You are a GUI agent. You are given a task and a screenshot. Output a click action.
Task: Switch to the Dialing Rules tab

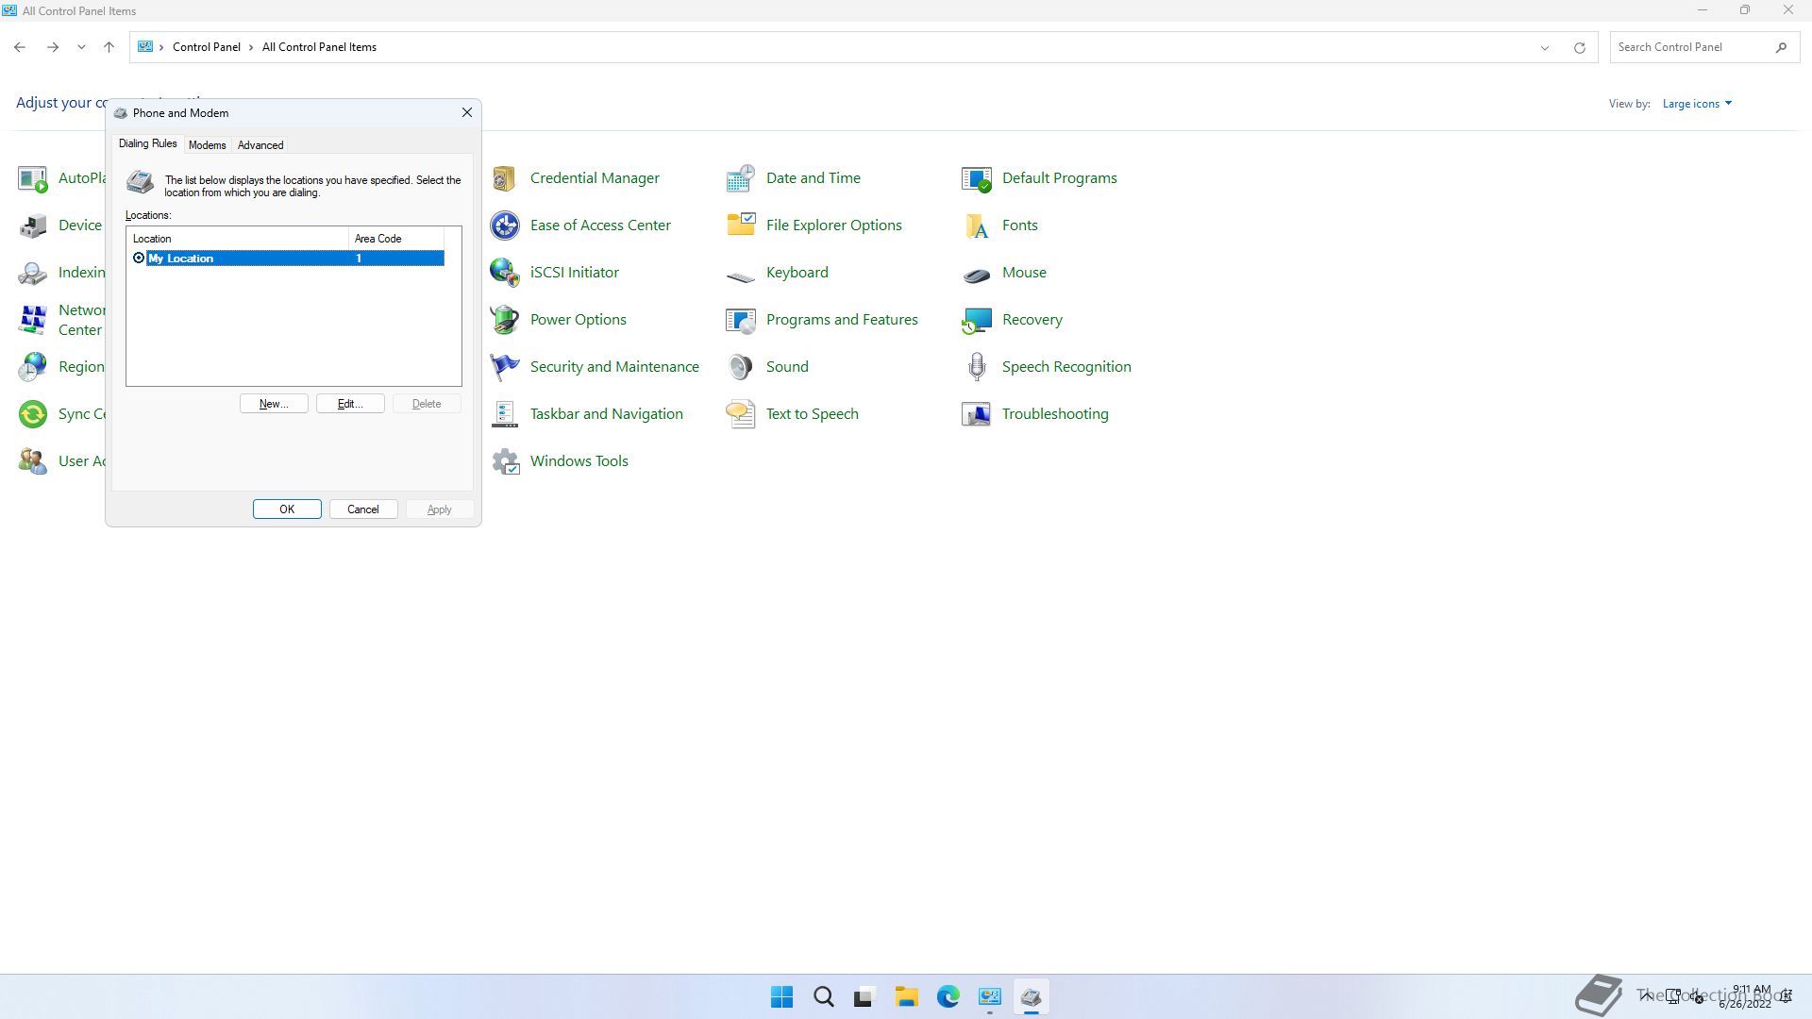coord(147,144)
